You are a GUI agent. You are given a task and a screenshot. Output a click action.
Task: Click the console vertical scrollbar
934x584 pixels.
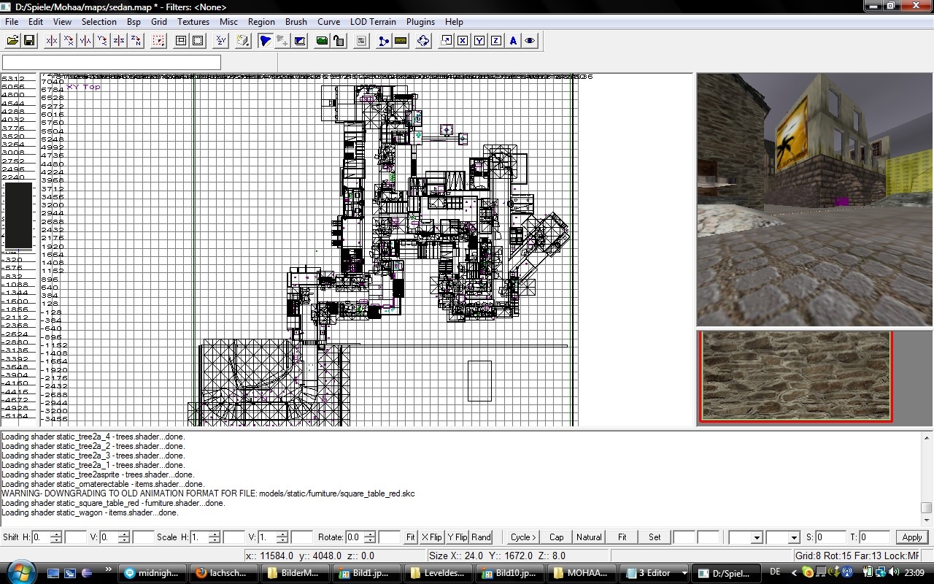[x=927, y=477]
